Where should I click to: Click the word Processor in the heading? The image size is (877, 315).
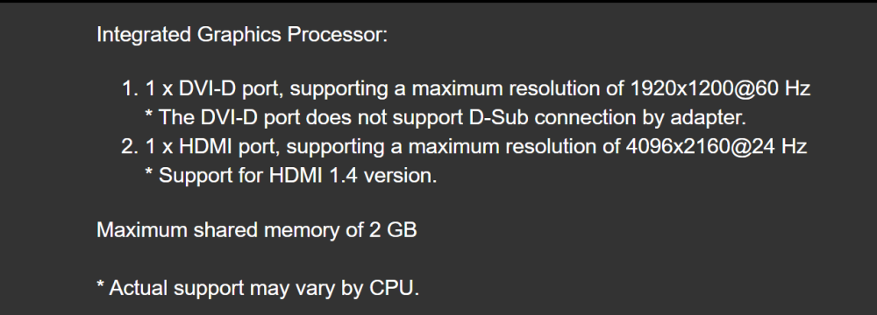point(337,35)
